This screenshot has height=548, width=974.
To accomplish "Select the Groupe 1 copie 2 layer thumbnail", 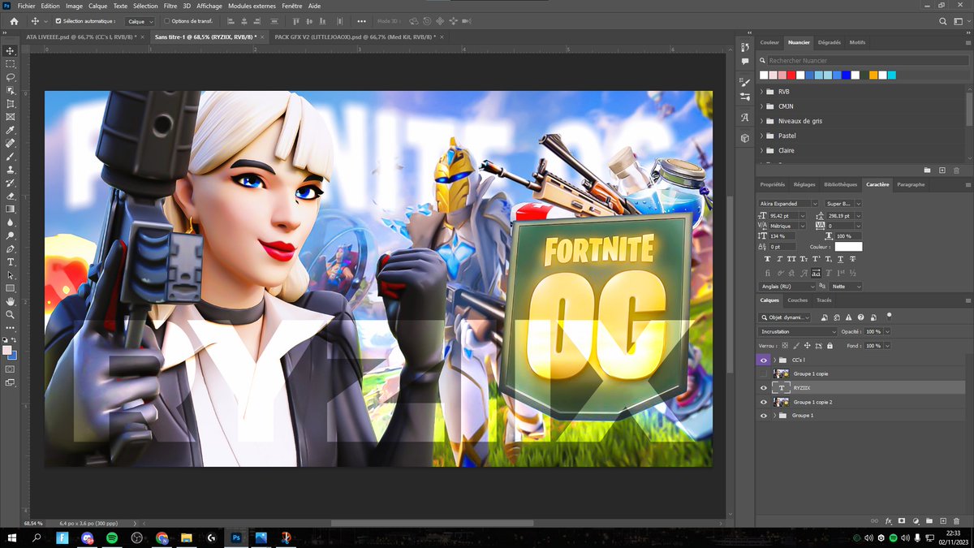I will (782, 402).
